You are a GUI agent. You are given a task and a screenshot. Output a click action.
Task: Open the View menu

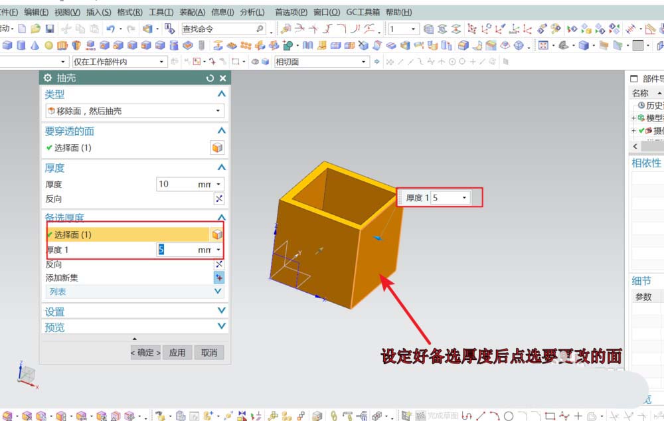pyautogui.click(x=67, y=12)
